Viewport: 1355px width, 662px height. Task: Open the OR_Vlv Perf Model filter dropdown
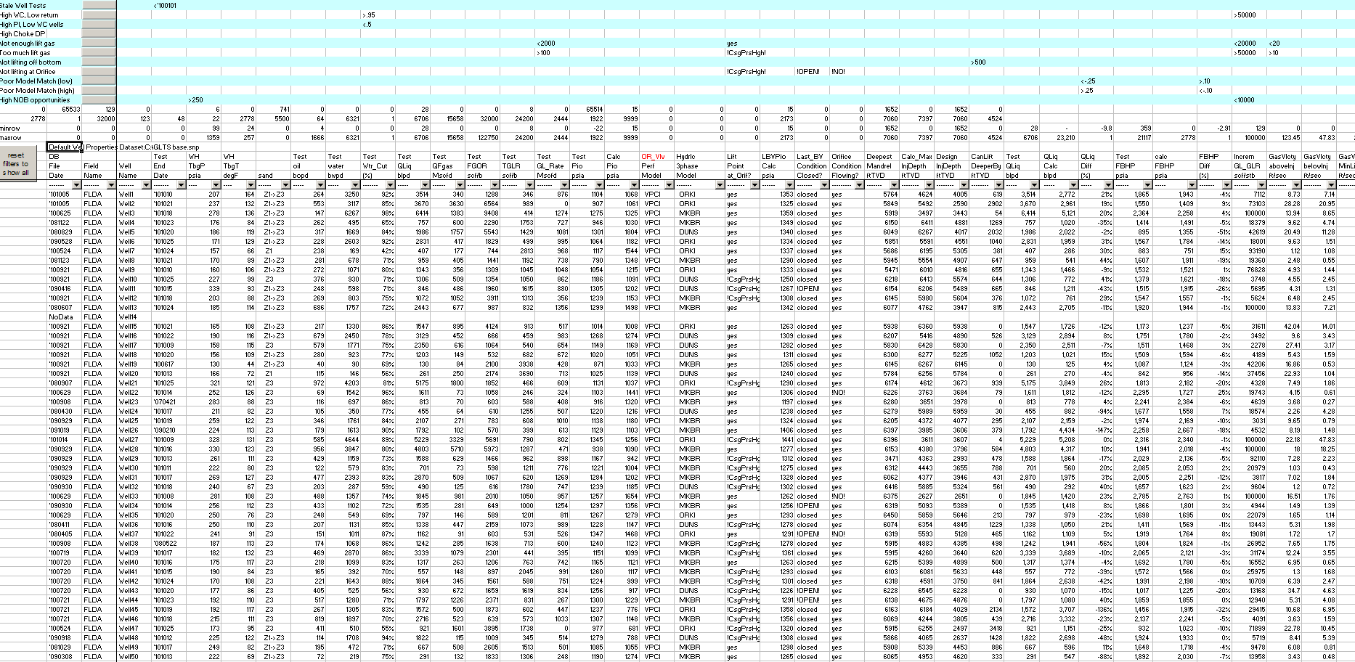tap(670, 185)
